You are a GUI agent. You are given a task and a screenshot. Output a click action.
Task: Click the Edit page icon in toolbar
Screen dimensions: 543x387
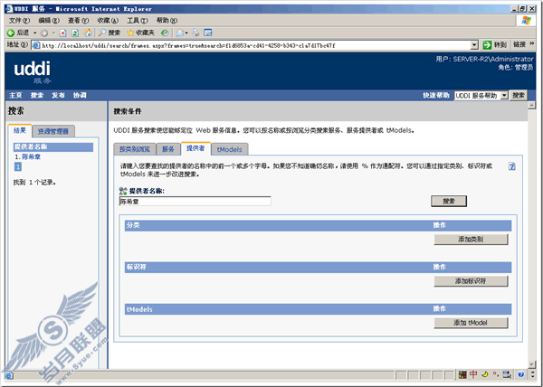(208, 33)
